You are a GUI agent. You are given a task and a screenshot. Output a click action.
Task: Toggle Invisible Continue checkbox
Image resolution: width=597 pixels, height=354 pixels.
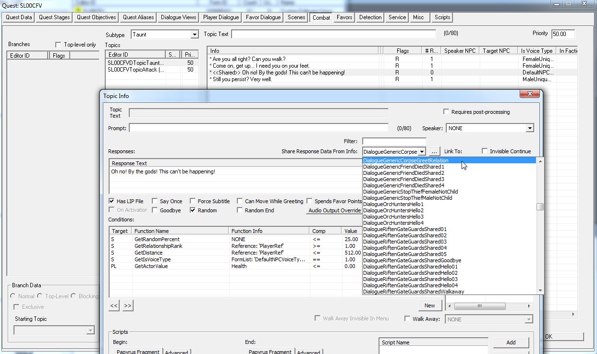coord(485,151)
